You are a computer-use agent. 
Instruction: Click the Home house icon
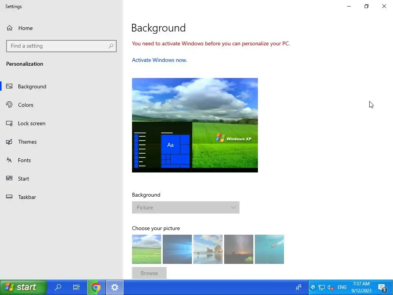pyautogui.click(x=10, y=28)
